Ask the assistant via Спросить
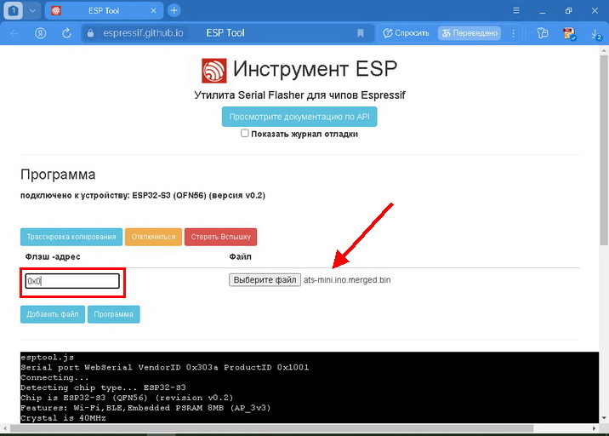 406,33
